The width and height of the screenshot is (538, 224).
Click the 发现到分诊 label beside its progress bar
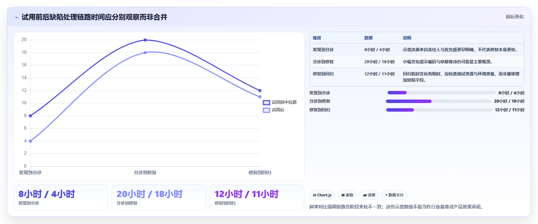click(x=320, y=93)
